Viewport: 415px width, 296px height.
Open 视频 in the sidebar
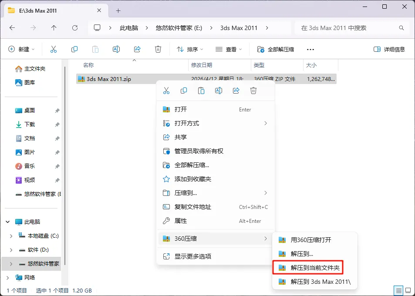click(25, 180)
